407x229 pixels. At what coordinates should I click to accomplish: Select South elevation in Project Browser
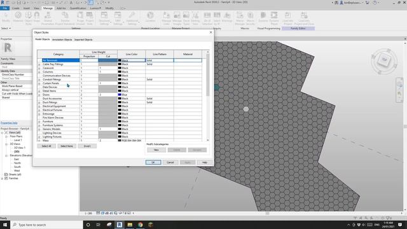tap(17, 167)
